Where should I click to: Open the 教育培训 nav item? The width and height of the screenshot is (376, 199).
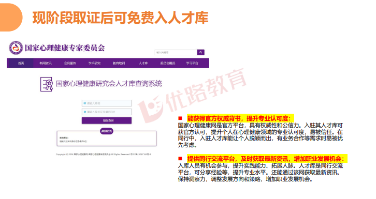tap(119, 63)
